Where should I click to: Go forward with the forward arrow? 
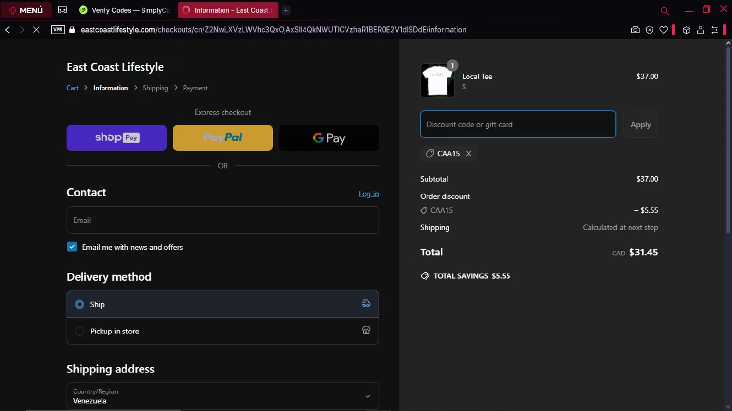click(22, 30)
